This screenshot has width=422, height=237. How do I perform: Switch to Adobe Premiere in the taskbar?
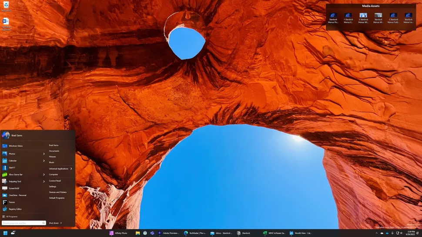pos(168,233)
